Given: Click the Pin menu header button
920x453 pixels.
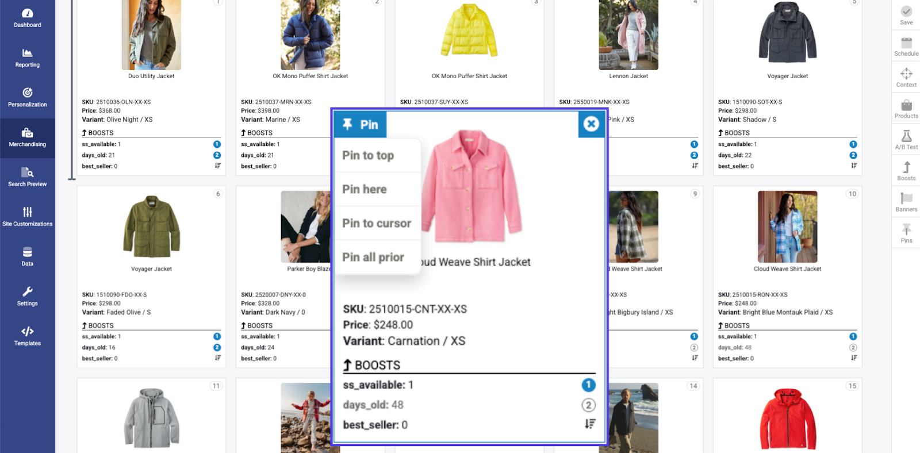Looking at the screenshot, I should 361,124.
